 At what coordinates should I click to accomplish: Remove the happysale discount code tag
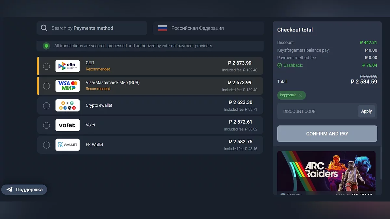300,95
